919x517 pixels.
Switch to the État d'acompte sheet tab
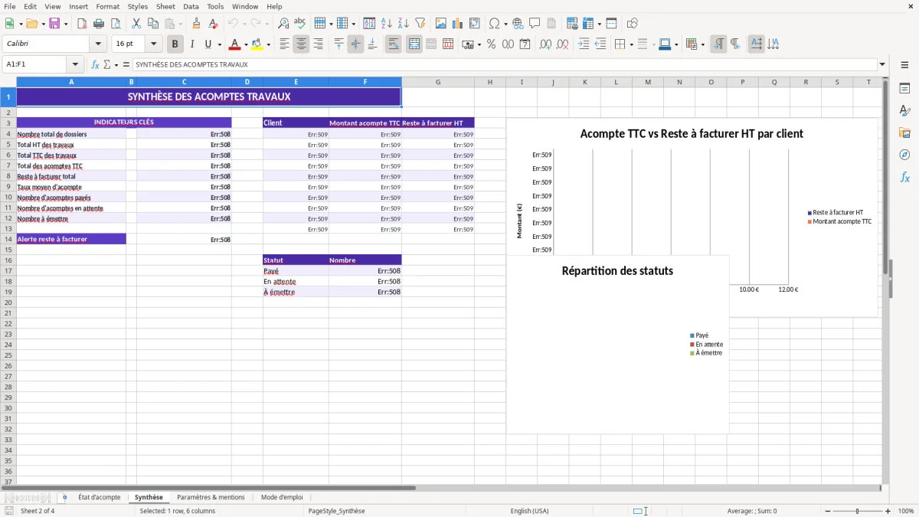tap(100, 497)
